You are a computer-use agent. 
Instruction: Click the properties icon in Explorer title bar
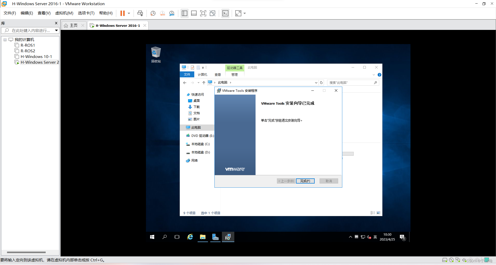click(x=192, y=68)
